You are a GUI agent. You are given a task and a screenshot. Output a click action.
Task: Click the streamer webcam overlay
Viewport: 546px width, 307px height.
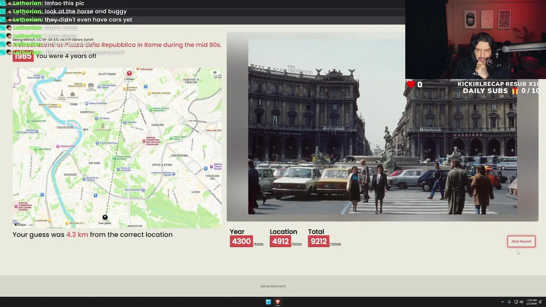tap(476, 39)
